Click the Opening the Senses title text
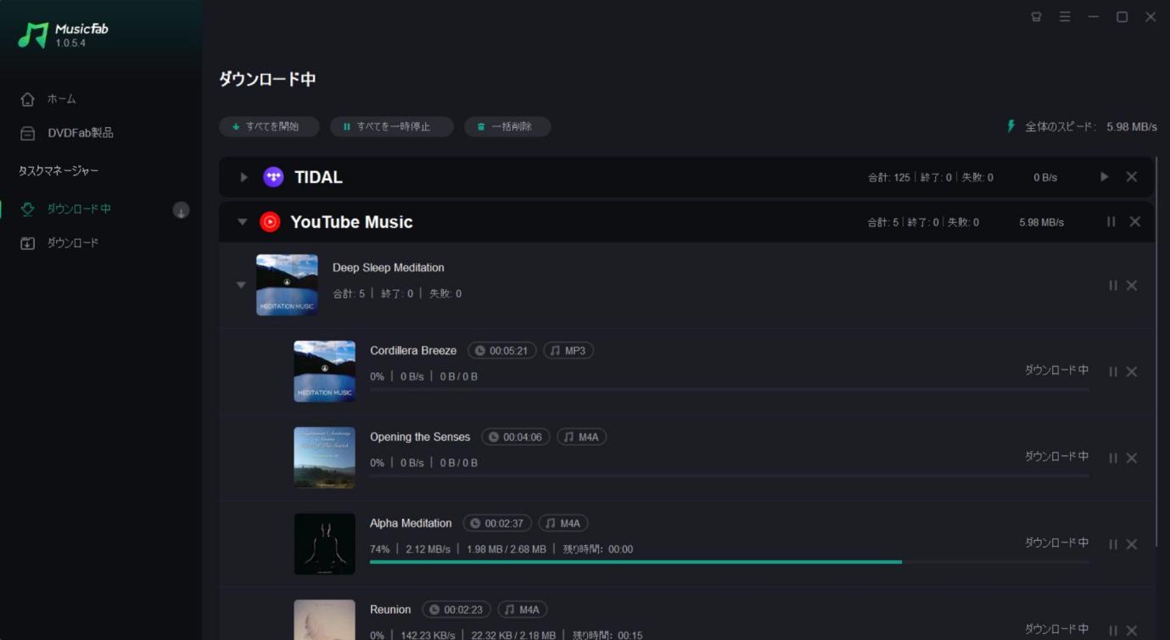This screenshot has height=640, width=1170. (x=420, y=437)
